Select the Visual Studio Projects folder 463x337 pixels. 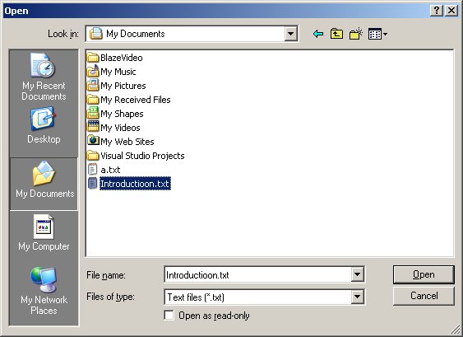pos(136,156)
